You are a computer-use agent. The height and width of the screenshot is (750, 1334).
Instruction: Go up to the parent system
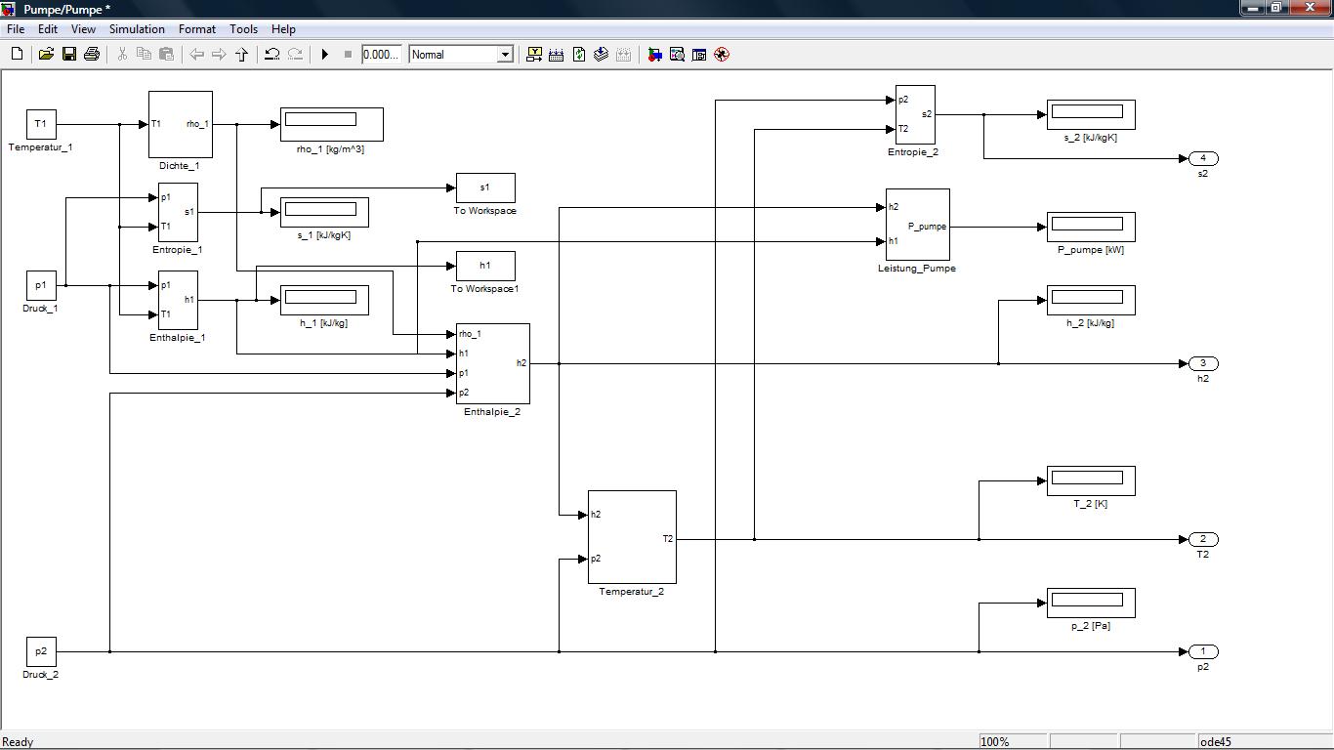tap(242, 55)
